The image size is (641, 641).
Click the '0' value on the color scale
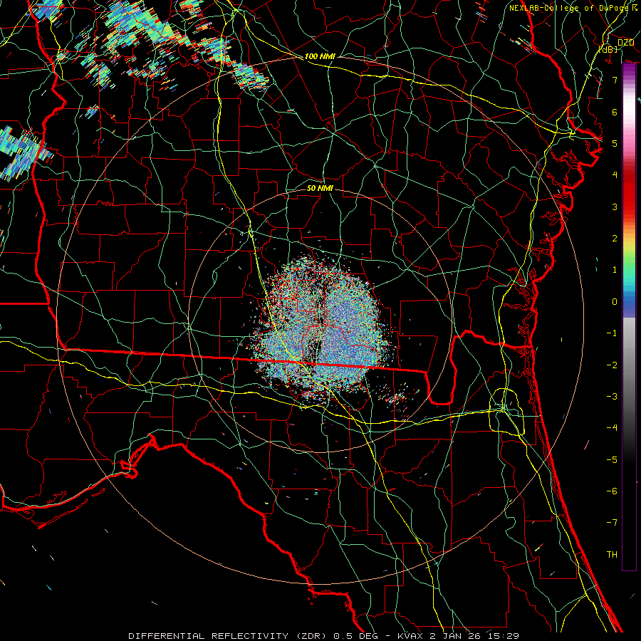[615, 302]
